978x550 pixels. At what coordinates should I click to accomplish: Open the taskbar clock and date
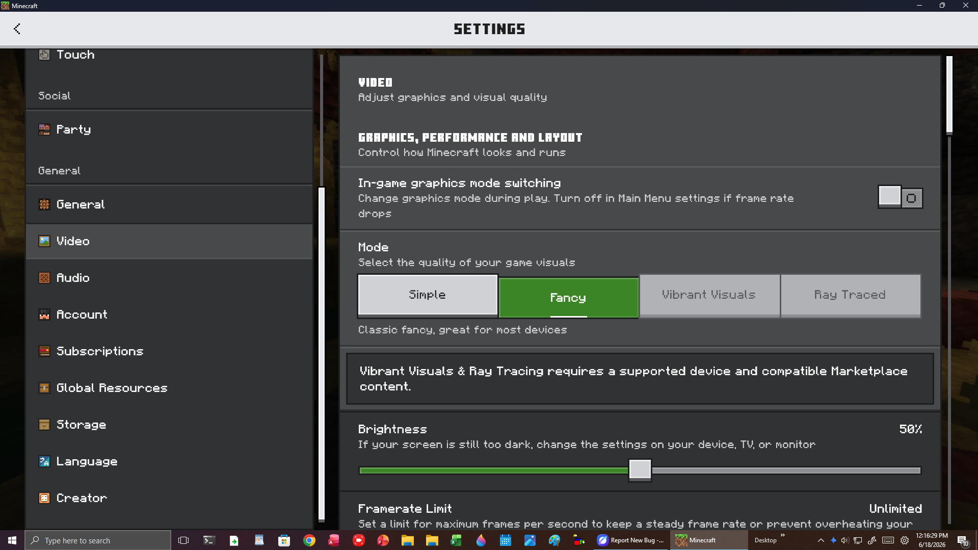click(932, 540)
